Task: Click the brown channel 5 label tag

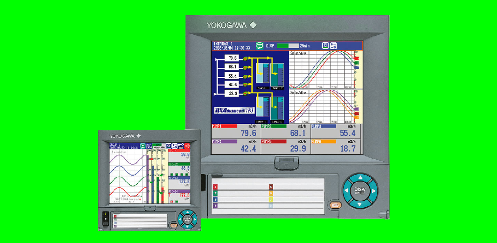Action: point(271,187)
